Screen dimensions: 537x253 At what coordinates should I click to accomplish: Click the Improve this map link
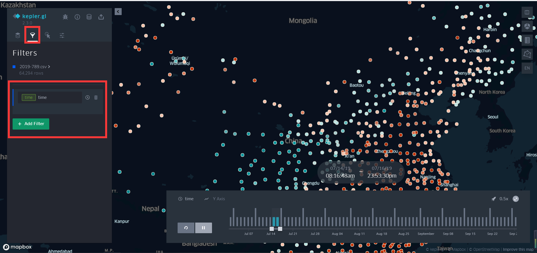(x=518, y=249)
